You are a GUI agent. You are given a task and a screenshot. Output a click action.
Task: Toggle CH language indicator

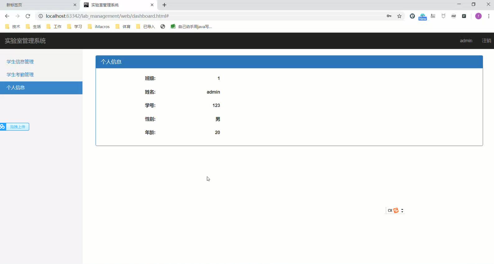tap(390, 210)
